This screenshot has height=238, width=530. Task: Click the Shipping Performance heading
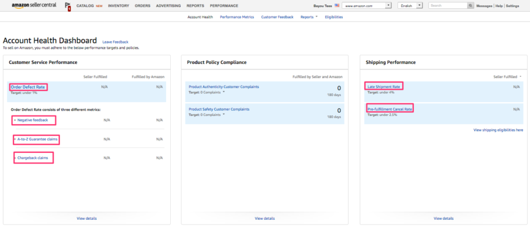[391, 62]
